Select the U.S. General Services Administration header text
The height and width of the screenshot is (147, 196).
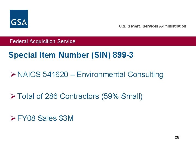click(x=152, y=26)
